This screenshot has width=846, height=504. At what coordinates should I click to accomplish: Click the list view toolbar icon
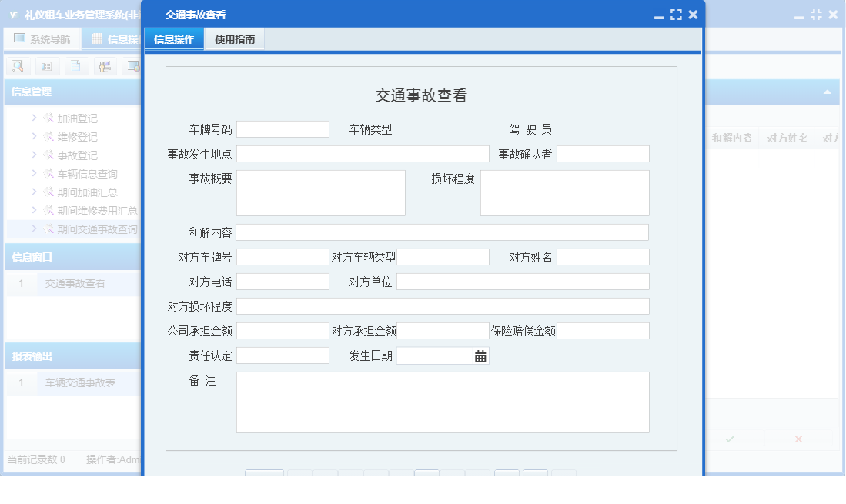46,66
